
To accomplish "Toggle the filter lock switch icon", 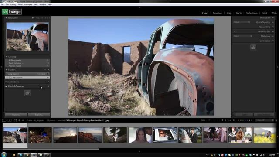I will click(276, 120).
